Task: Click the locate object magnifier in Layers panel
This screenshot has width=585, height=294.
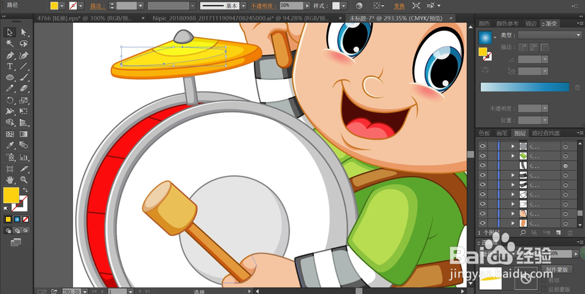Action: coord(523,233)
